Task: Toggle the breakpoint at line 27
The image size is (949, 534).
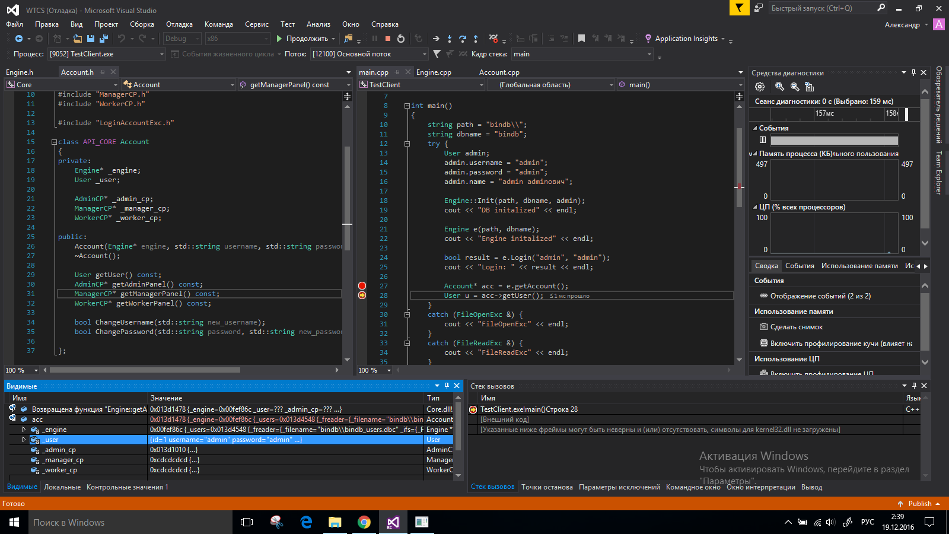Action: 362,286
